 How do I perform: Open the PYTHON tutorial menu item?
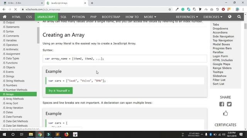(x=78, y=17)
